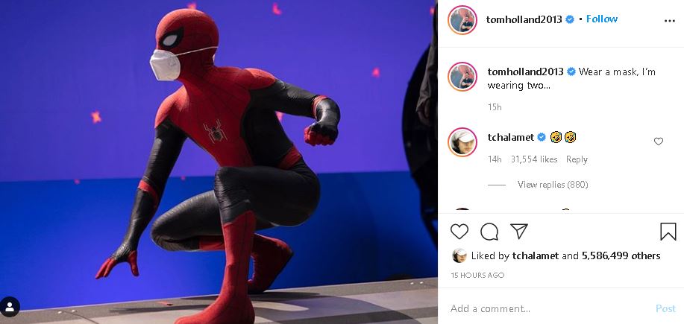
Task: Open comment bubble icon below post
Action: tap(489, 232)
